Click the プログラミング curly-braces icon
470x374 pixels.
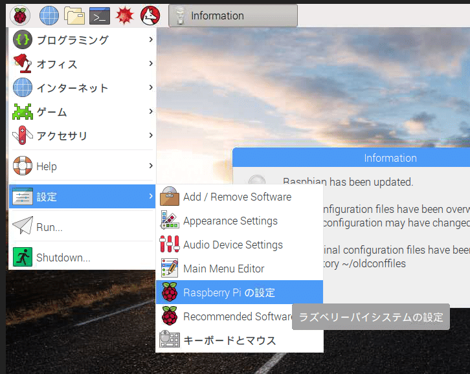click(23, 39)
